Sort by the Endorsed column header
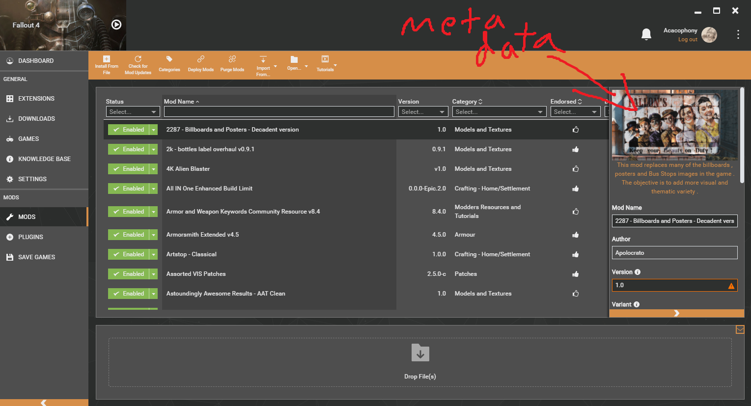This screenshot has width=751, height=406. (566, 102)
